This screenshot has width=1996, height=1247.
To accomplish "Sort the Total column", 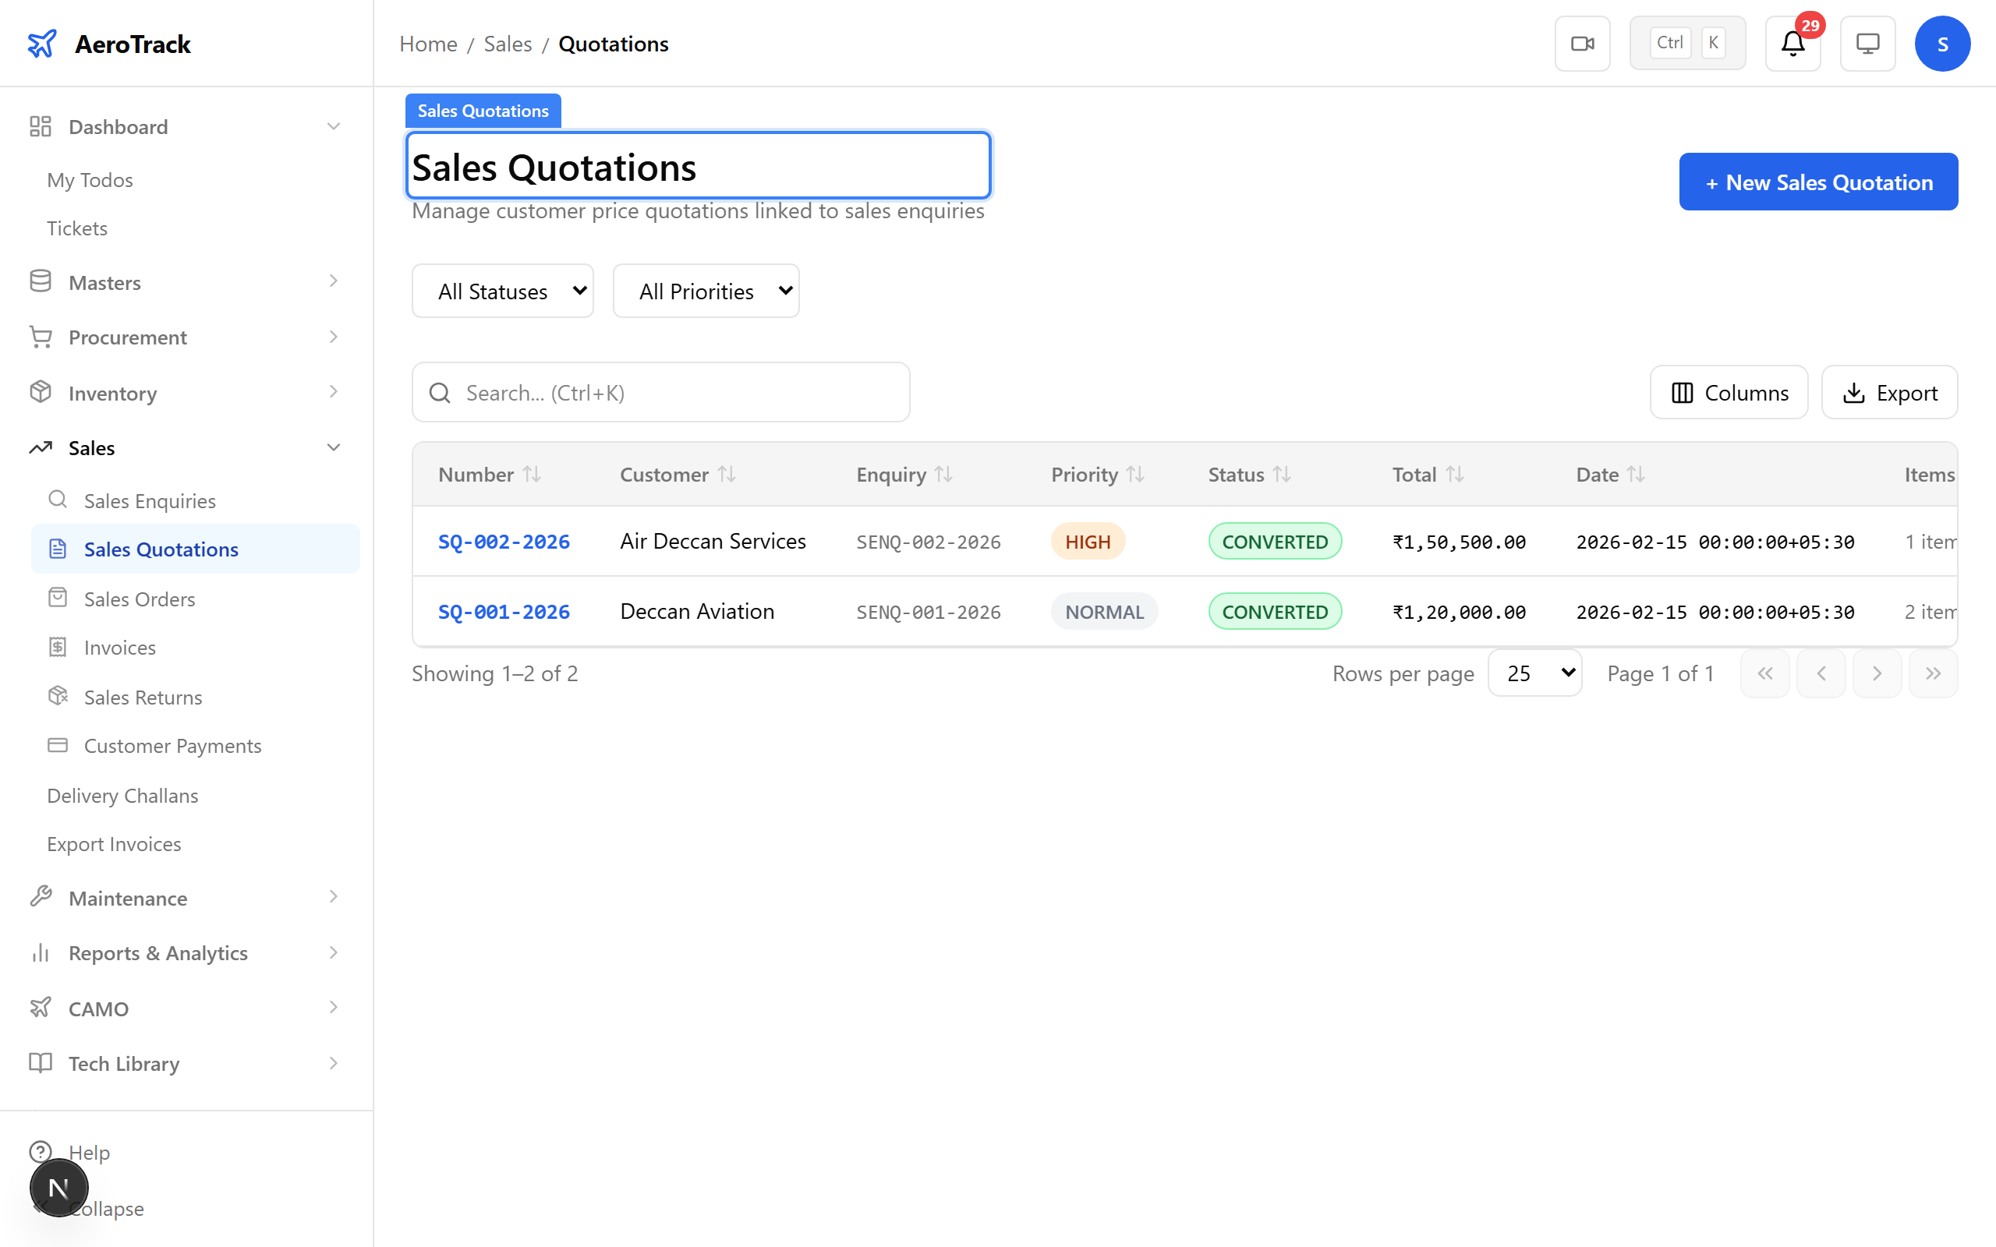I will [1455, 474].
